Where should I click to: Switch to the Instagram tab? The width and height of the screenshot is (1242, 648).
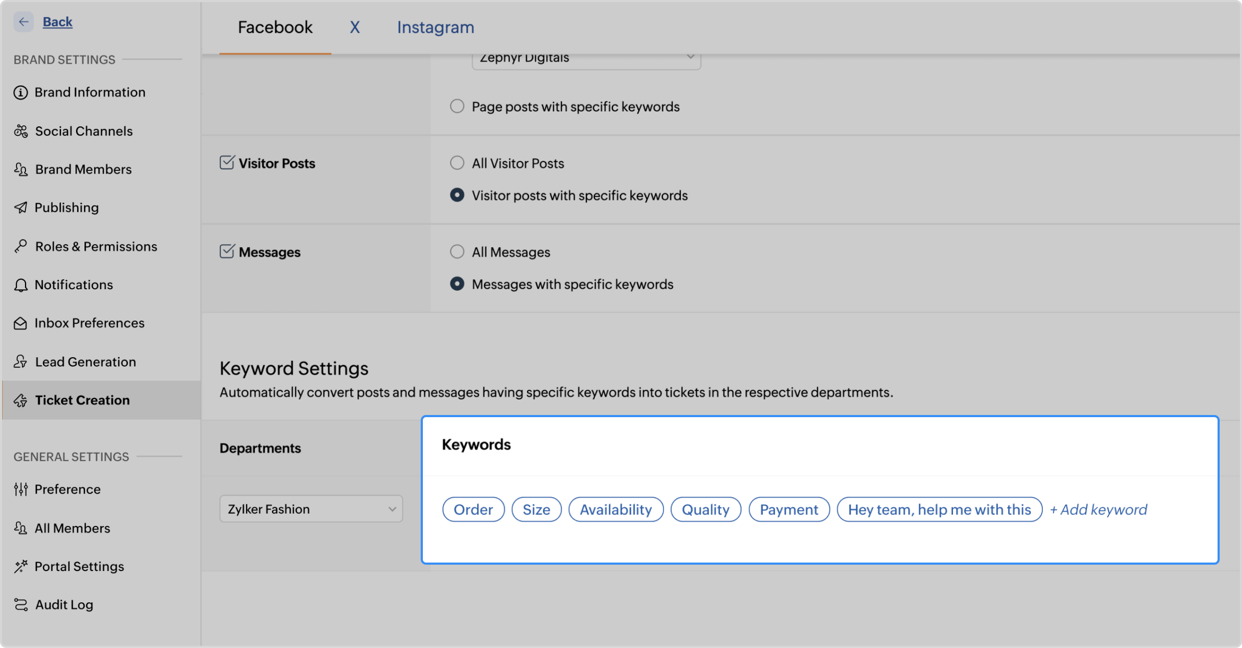[x=436, y=26]
